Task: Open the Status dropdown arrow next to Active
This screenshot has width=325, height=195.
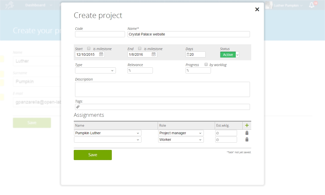Action: (x=237, y=55)
